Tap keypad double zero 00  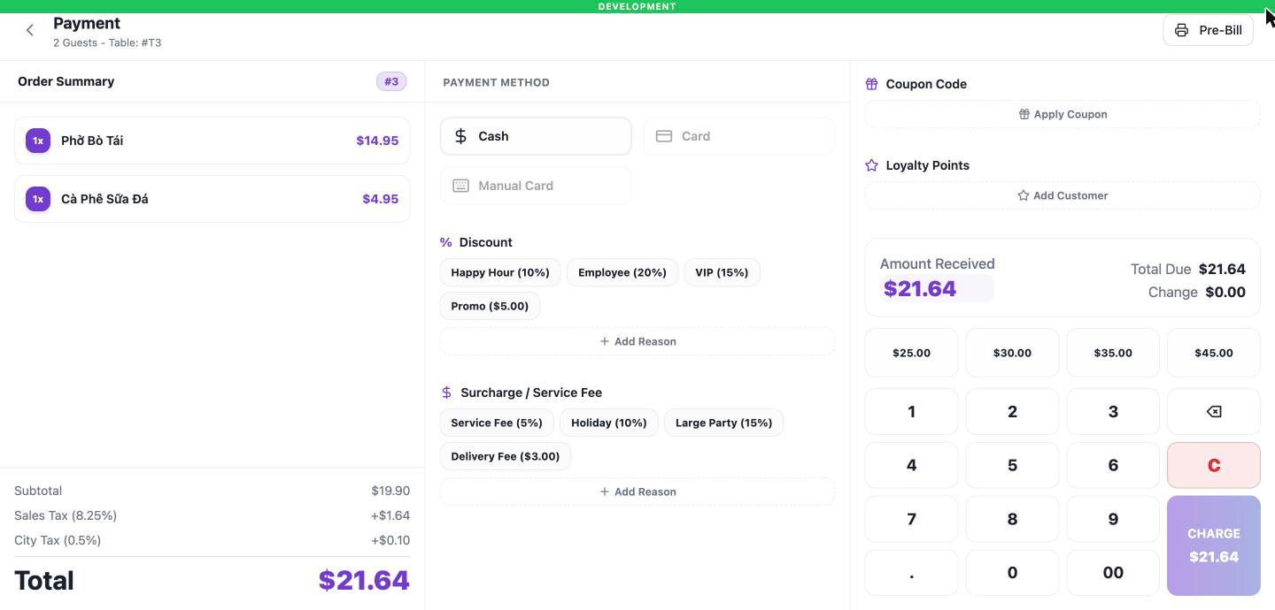pos(1113,573)
